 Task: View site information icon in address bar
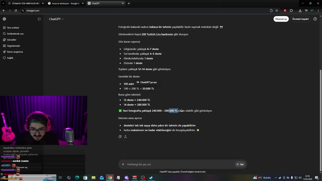coord(23,11)
